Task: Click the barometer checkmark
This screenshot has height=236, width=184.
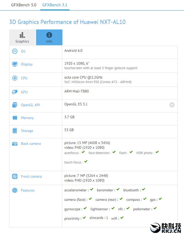Action: click(118, 189)
